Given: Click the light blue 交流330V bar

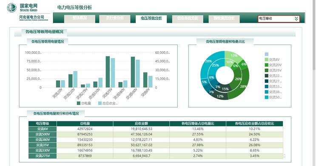Looking at the screenshot, I should (x=100, y=83).
